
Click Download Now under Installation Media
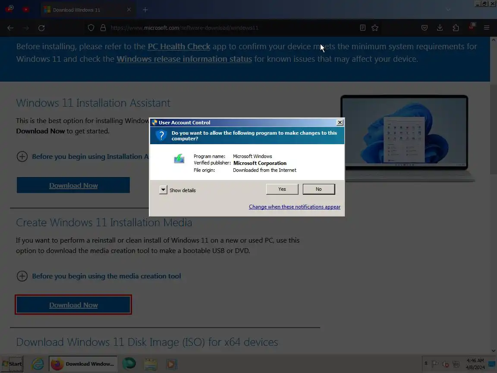[73, 305]
